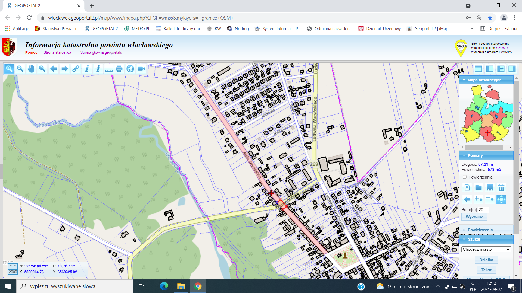This screenshot has height=293, width=522.
Task: Save measurement with the diskette icon
Action: (x=490, y=187)
